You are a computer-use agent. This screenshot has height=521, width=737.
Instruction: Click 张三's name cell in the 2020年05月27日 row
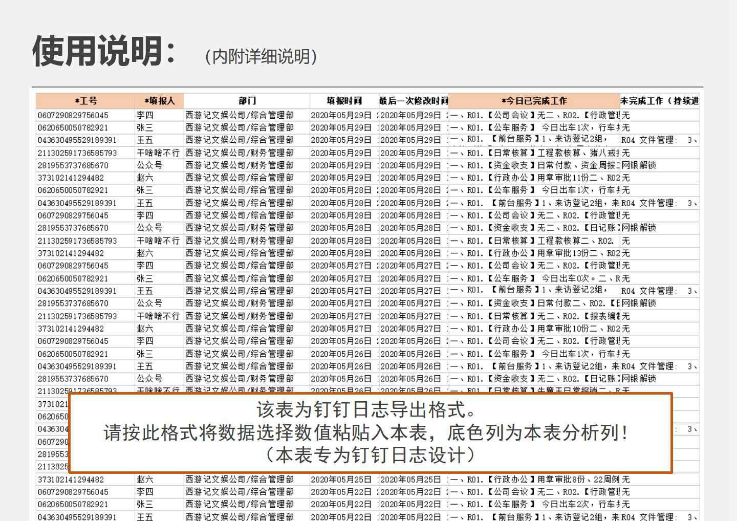(159, 278)
